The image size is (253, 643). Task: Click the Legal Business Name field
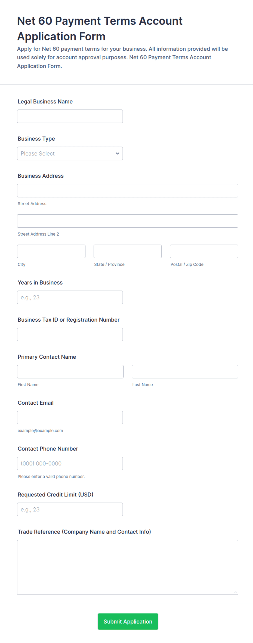point(70,116)
